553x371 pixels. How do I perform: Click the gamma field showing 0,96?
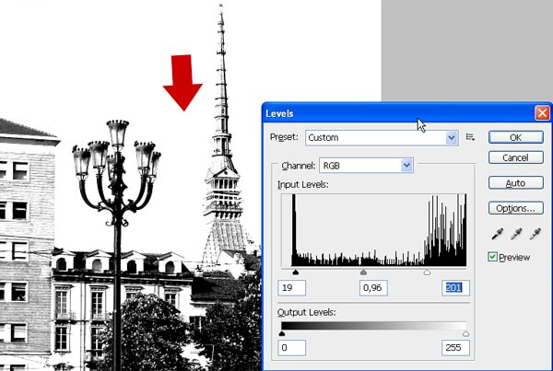point(373,288)
